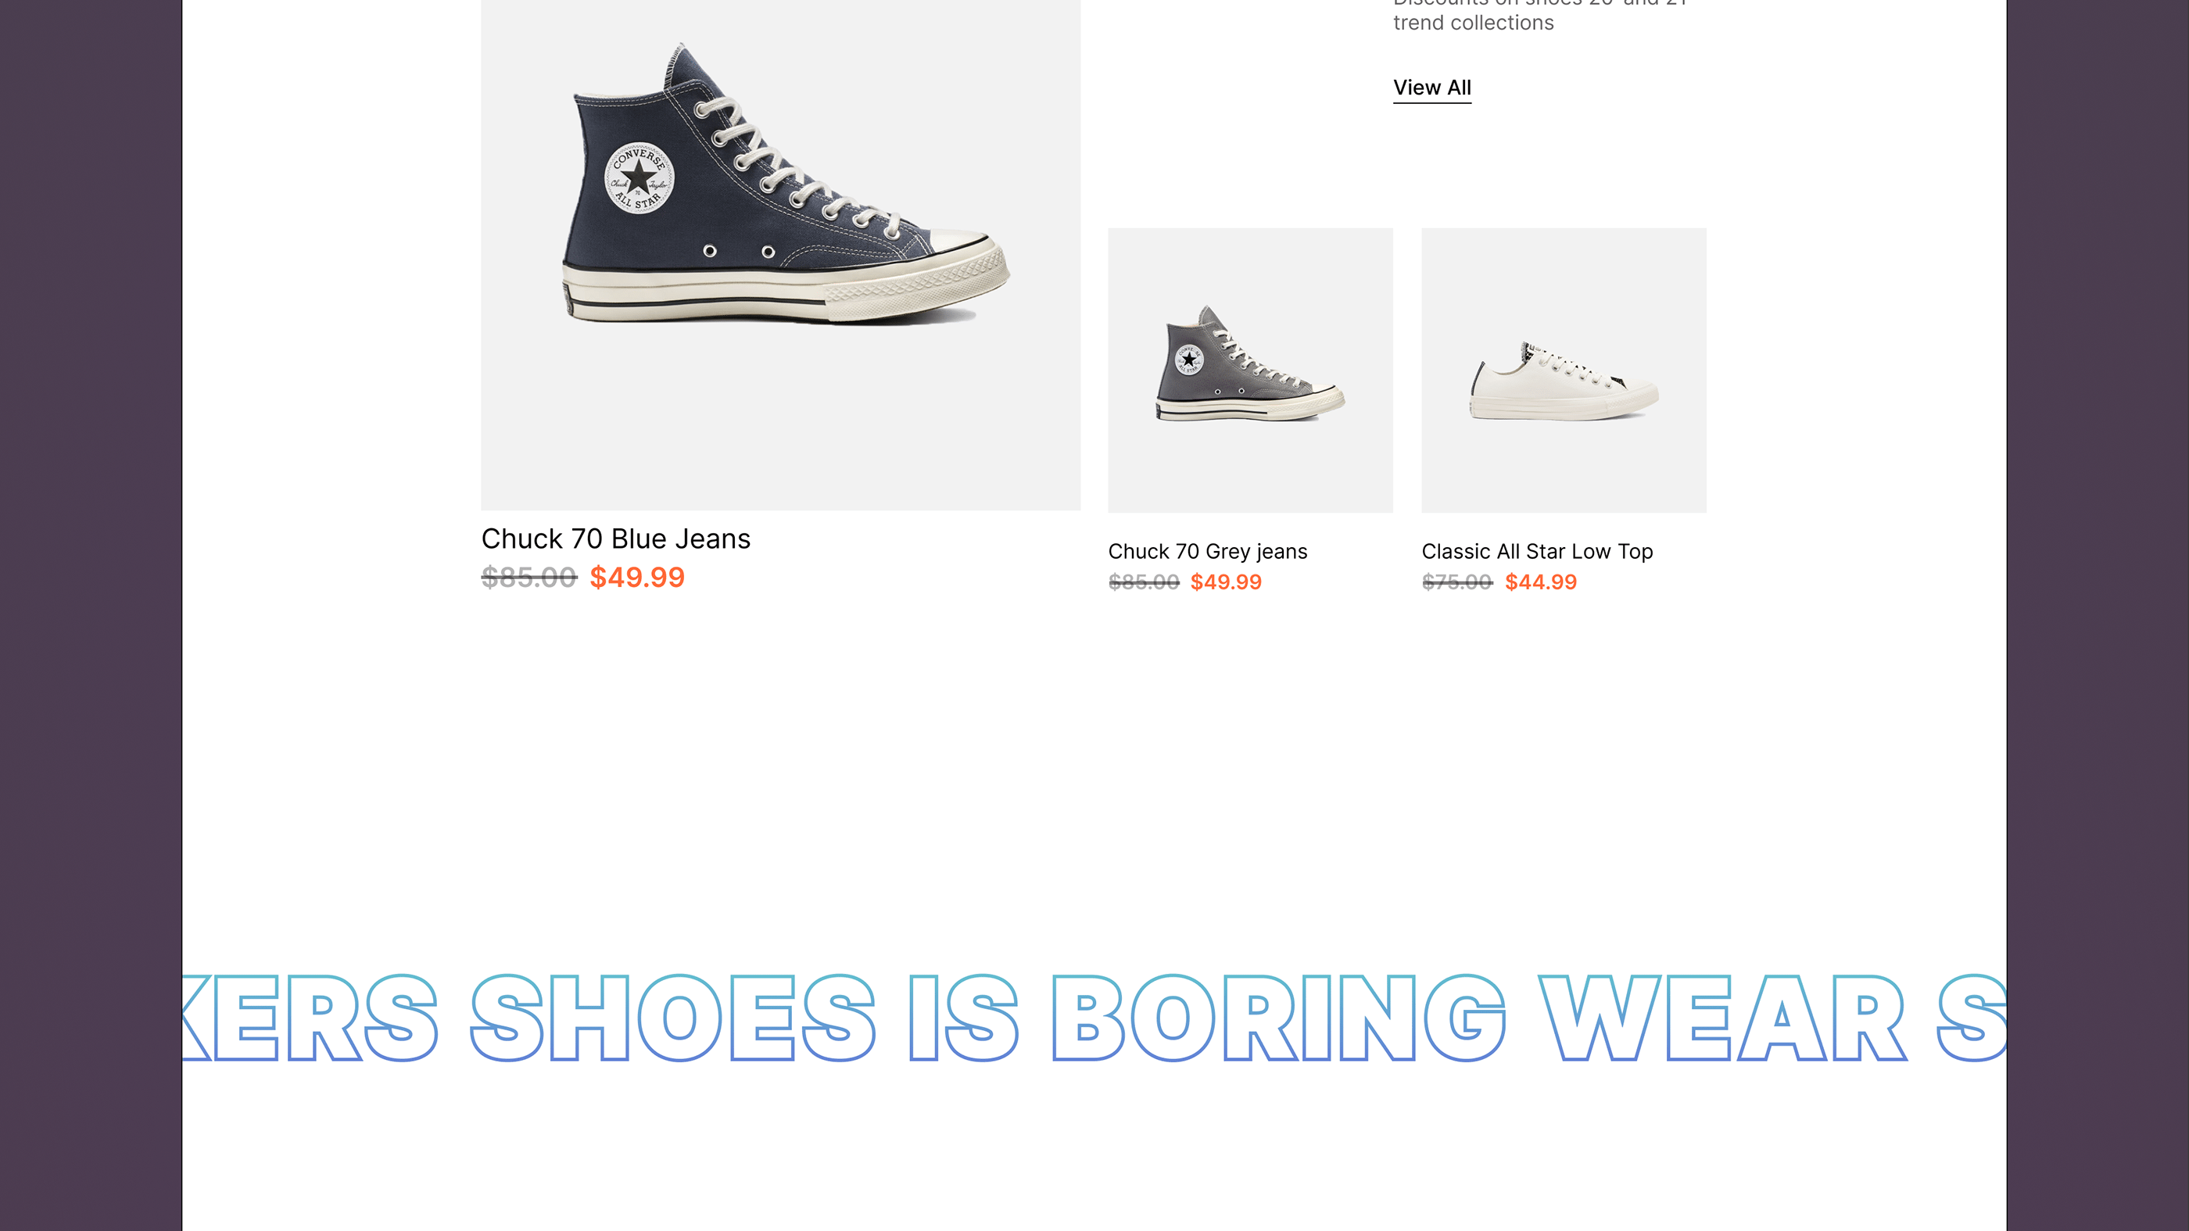
Task: Click the $49.99 sale price under Grey jeans
Action: 1225,582
